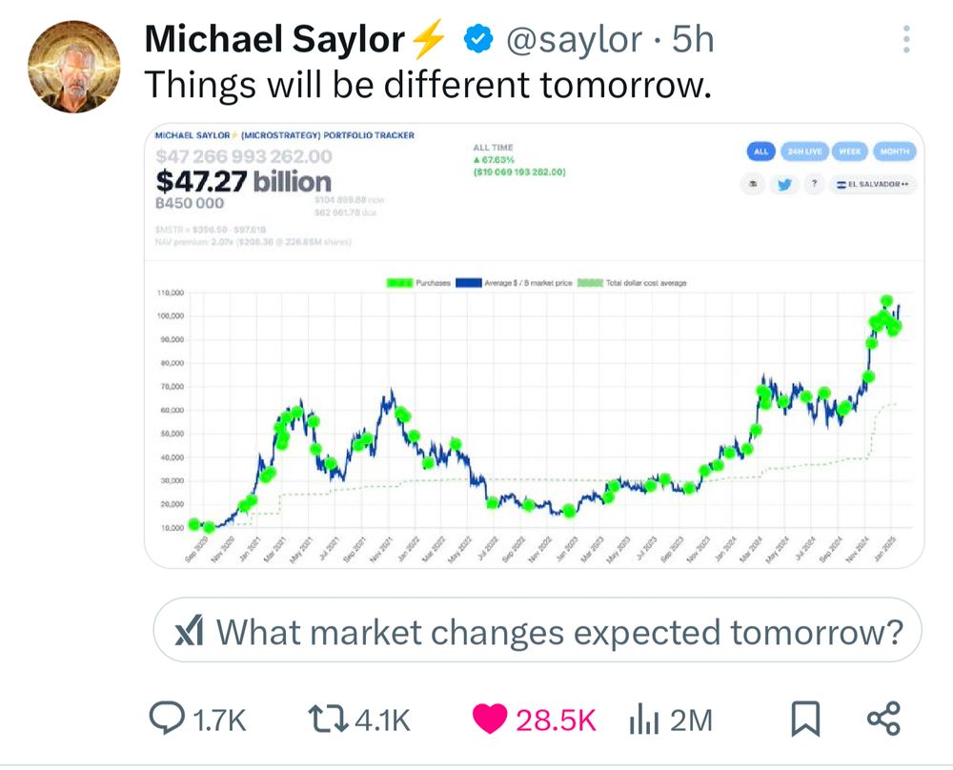Toggle Purchases legend green swatch
953x770 pixels.
400,283
